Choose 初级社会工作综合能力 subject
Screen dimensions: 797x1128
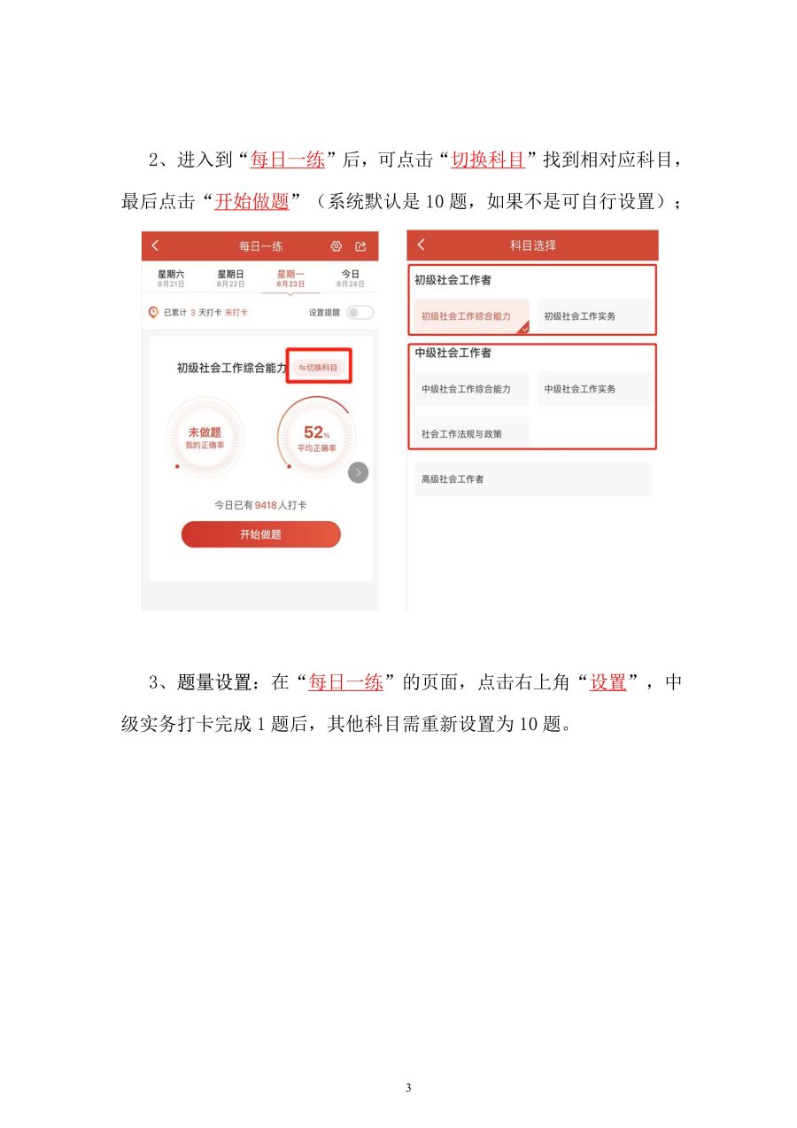tap(472, 316)
